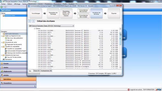This screenshot has height=91, width=162.
Task: Click Taux de TVA des articles icon
Action: [6, 57]
